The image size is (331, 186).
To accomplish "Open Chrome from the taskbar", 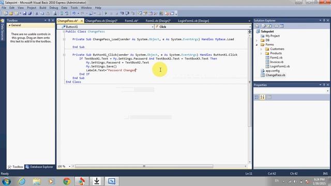I will click(x=67, y=181).
